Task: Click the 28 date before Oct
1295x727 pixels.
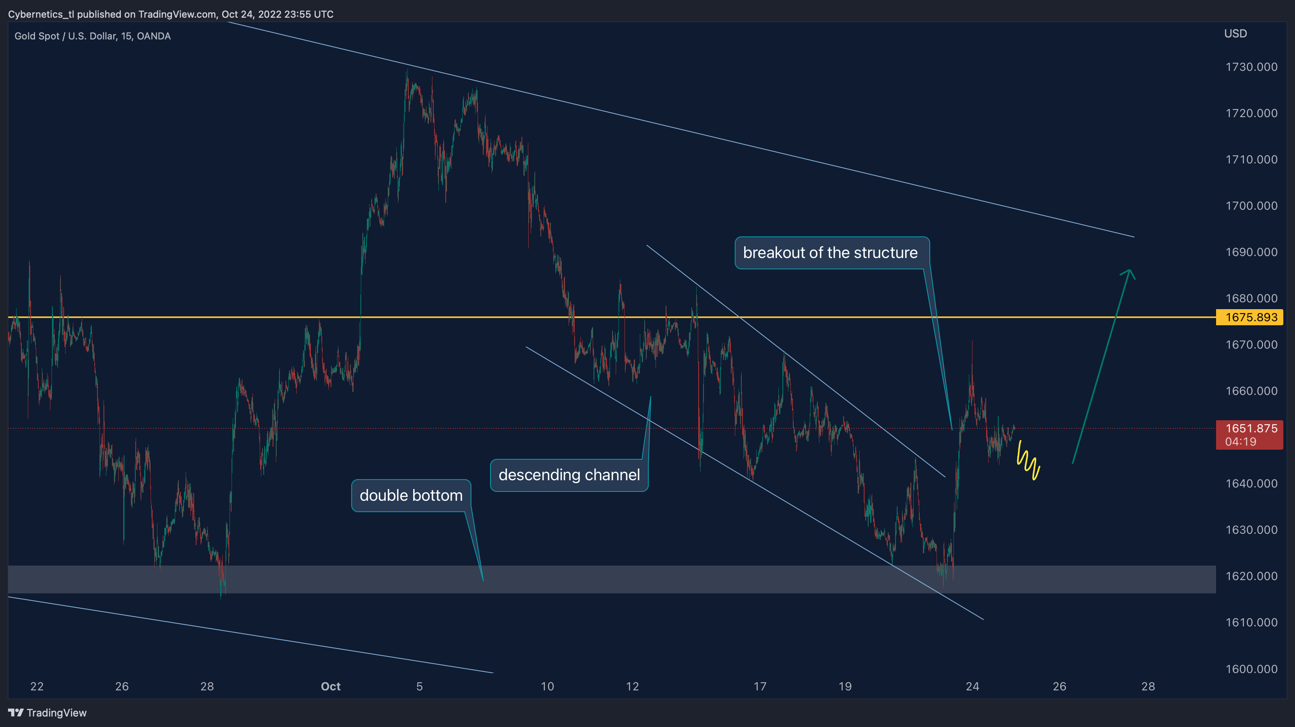Action: click(x=207, y=686)
